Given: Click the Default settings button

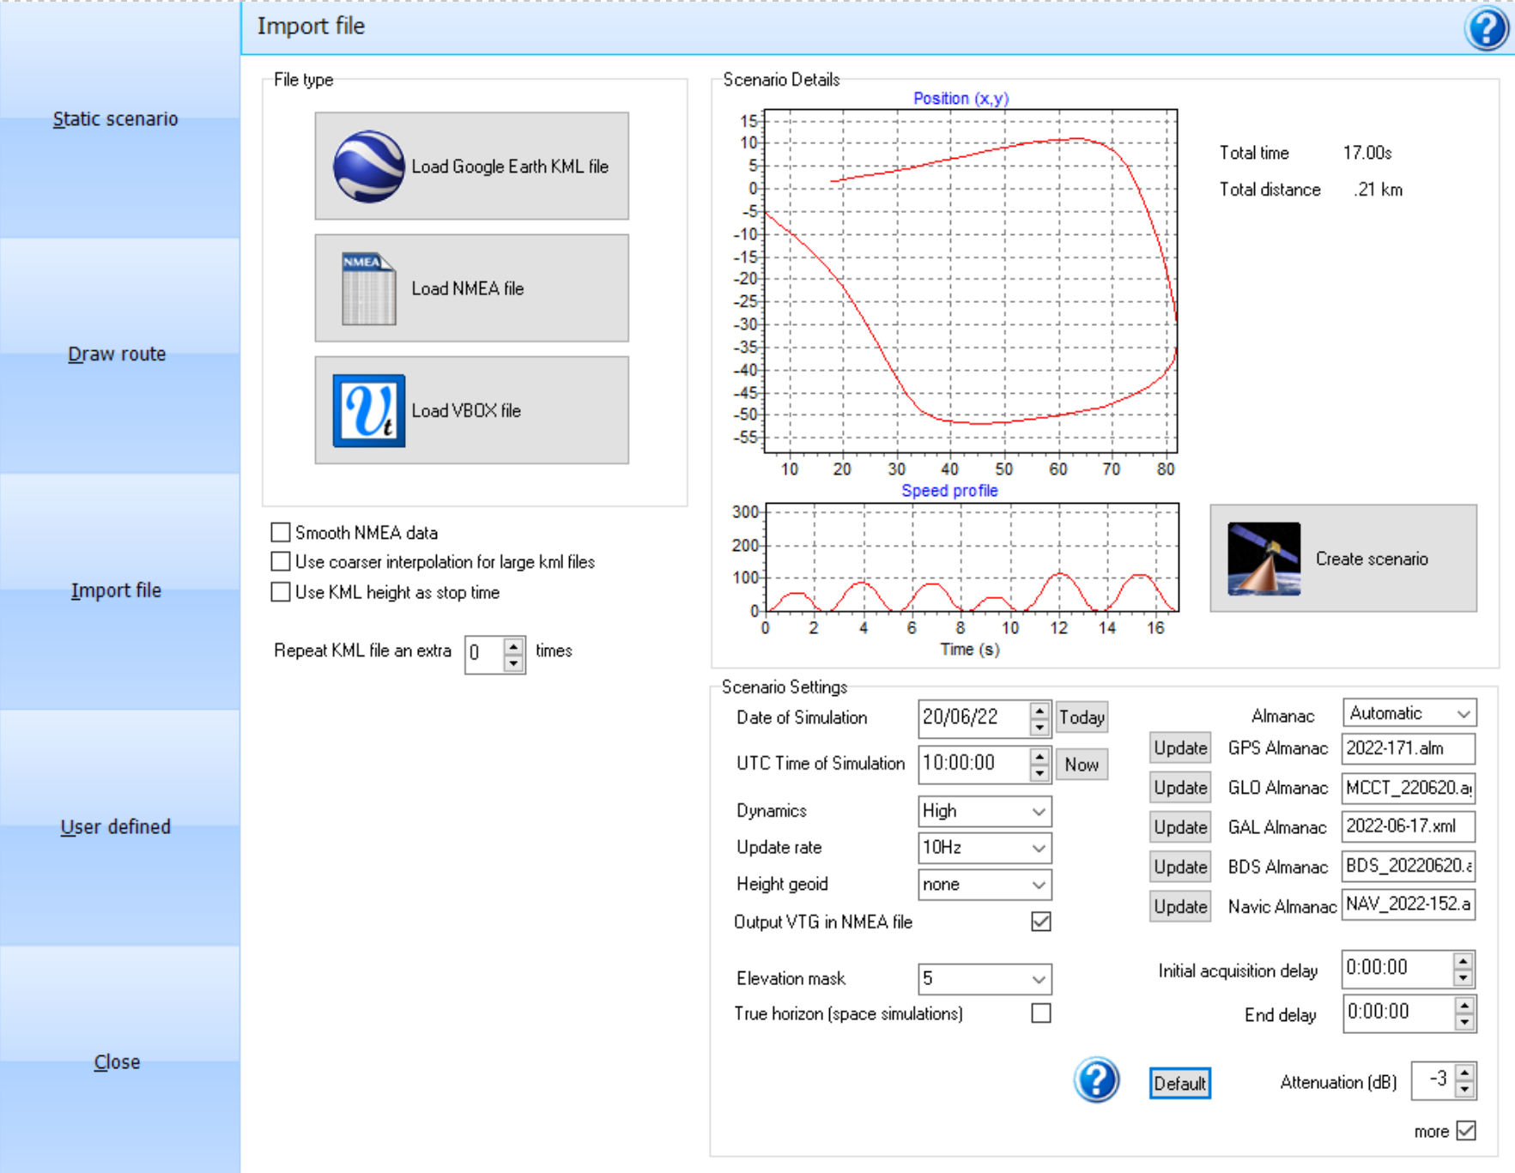Looking at the screenshot, I should click(x=1179, y=1083).
